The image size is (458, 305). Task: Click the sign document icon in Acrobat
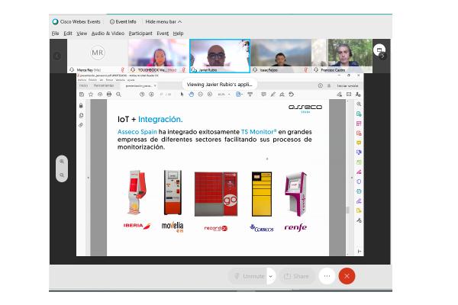click(x=282, y=95)
